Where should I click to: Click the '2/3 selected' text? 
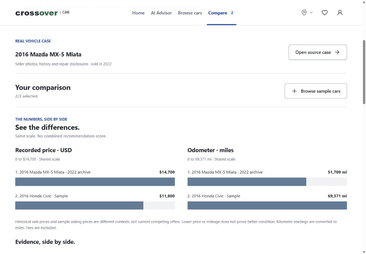coord(26,96)
